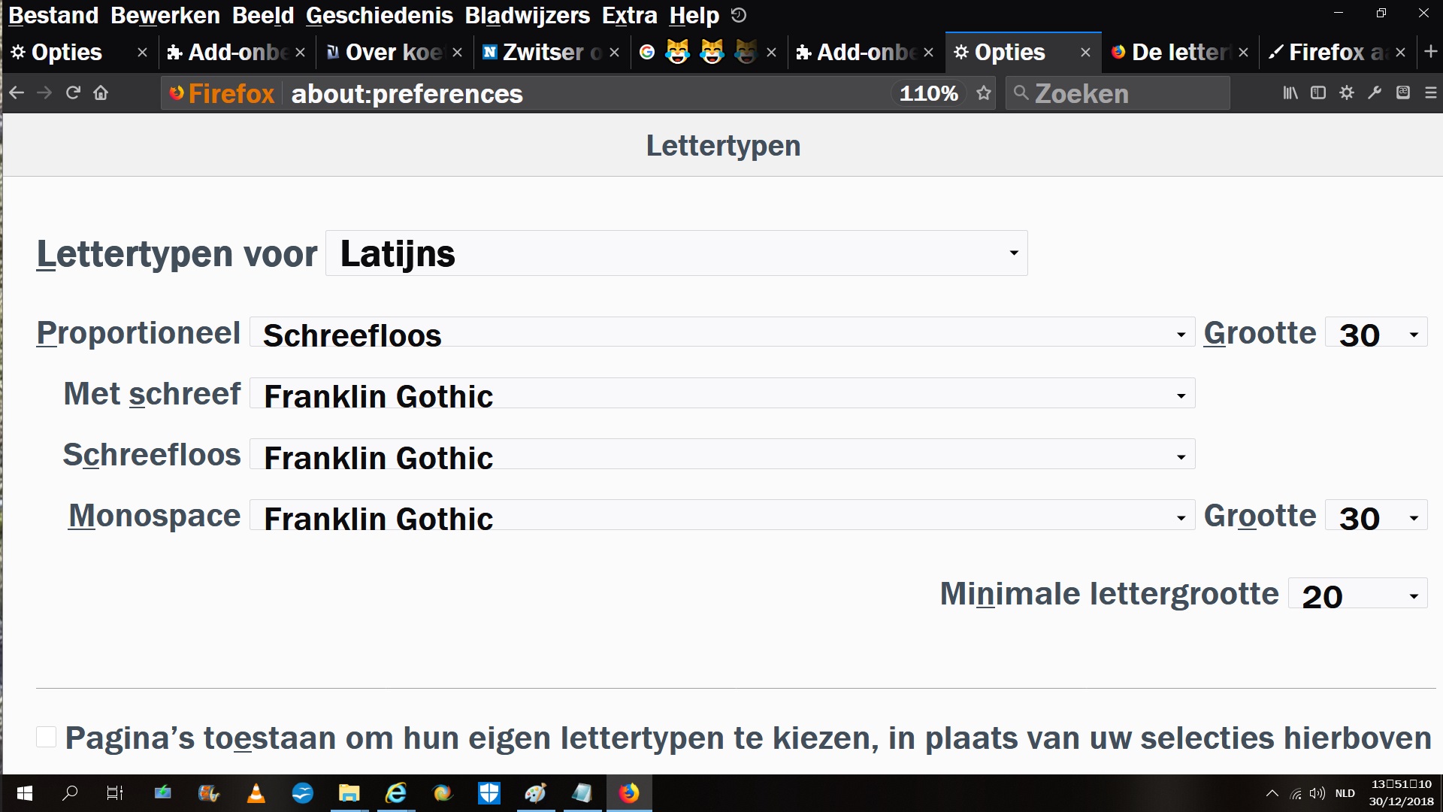Click the wrench developer tools icon

[1375, 93]
